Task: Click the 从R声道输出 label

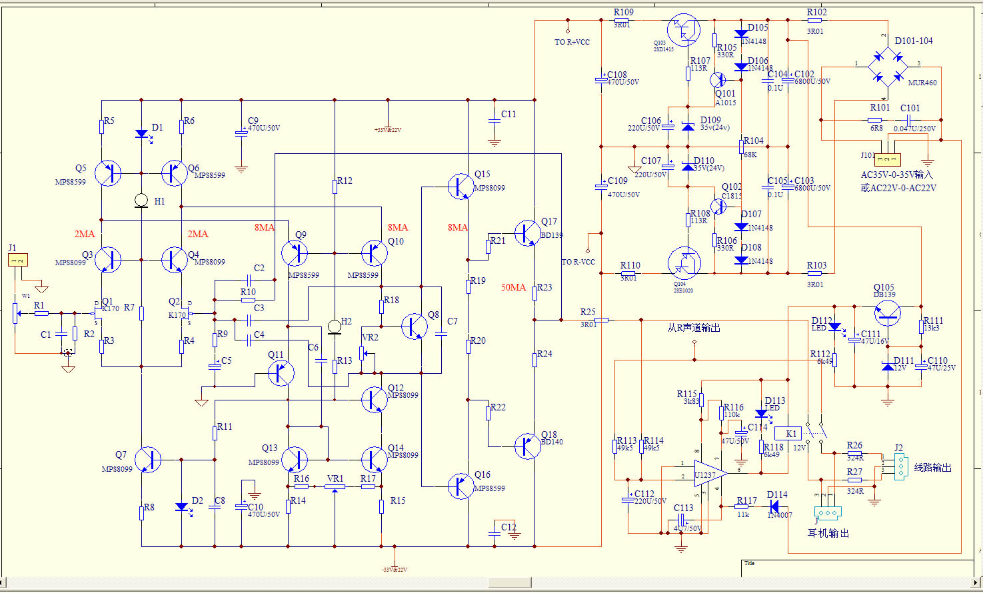Action: pyautogui.click(x=694, y=328)
